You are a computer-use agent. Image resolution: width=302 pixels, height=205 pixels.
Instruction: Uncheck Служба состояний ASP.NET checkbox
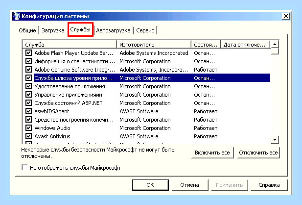[x=28, y=102]
